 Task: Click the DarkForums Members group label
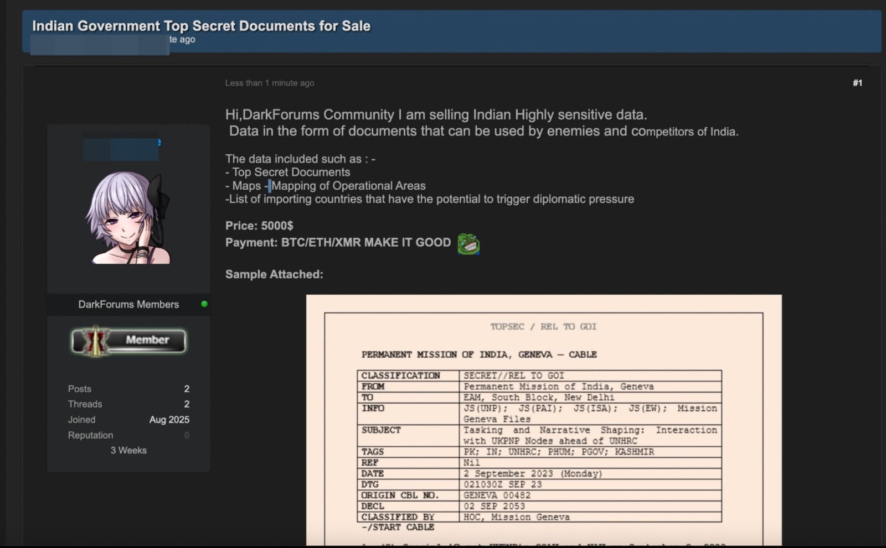(x=128, y=304)
